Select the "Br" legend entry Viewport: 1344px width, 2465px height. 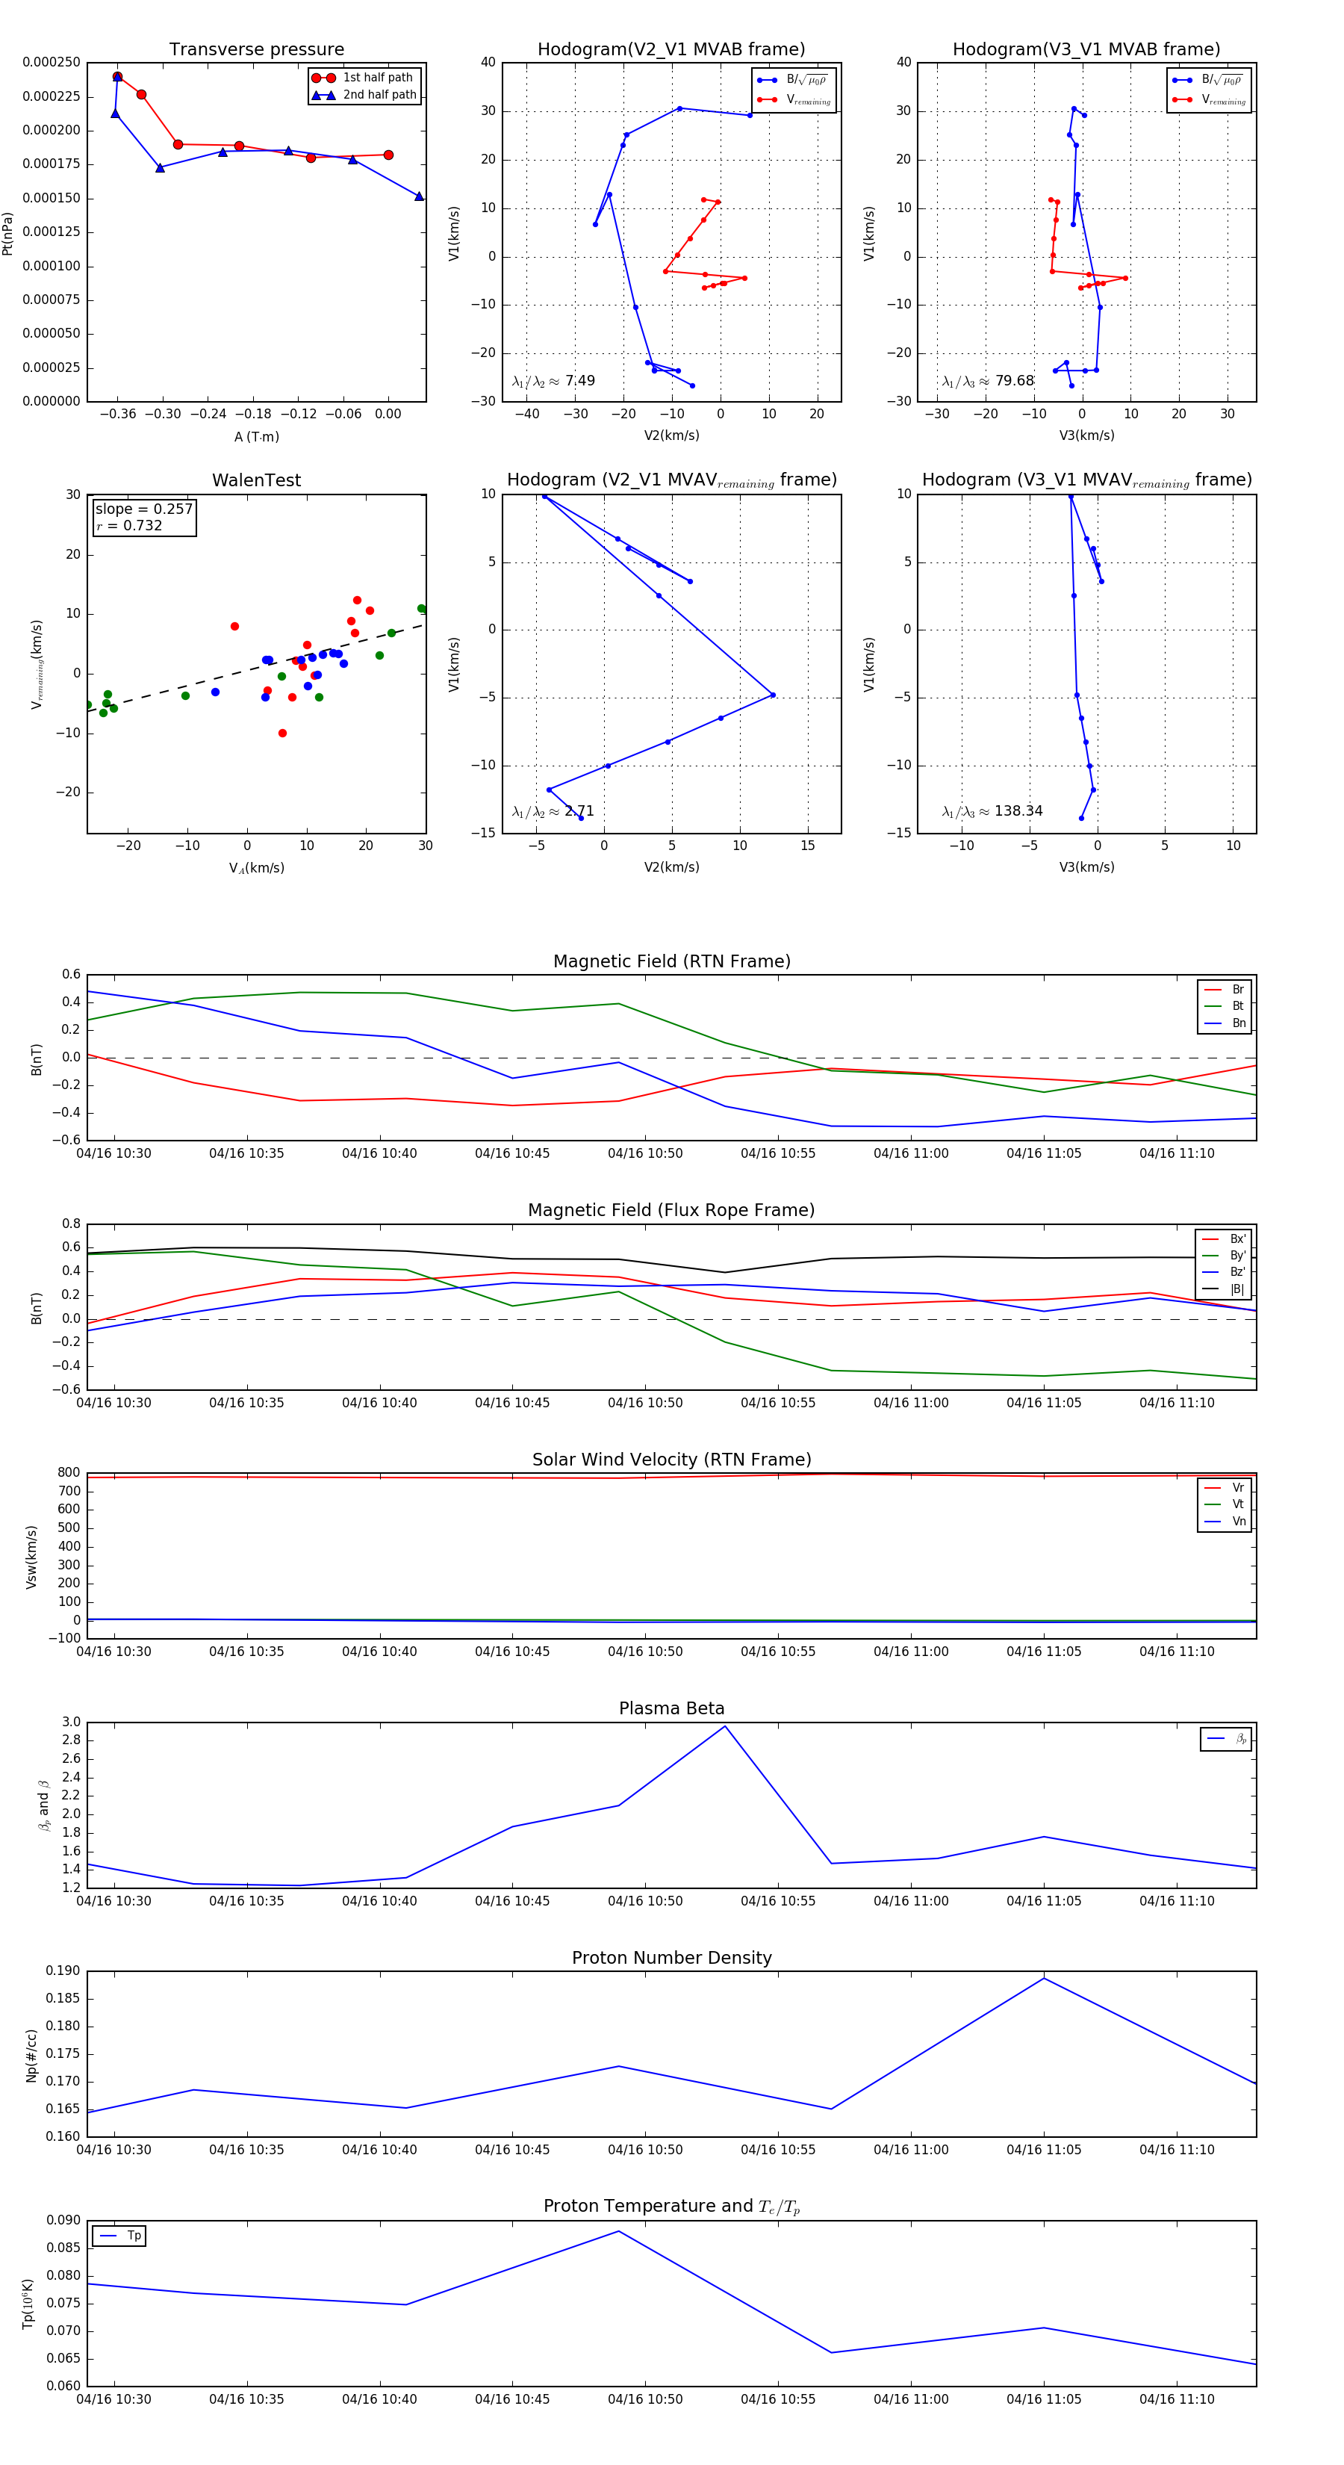(1225, 990)
